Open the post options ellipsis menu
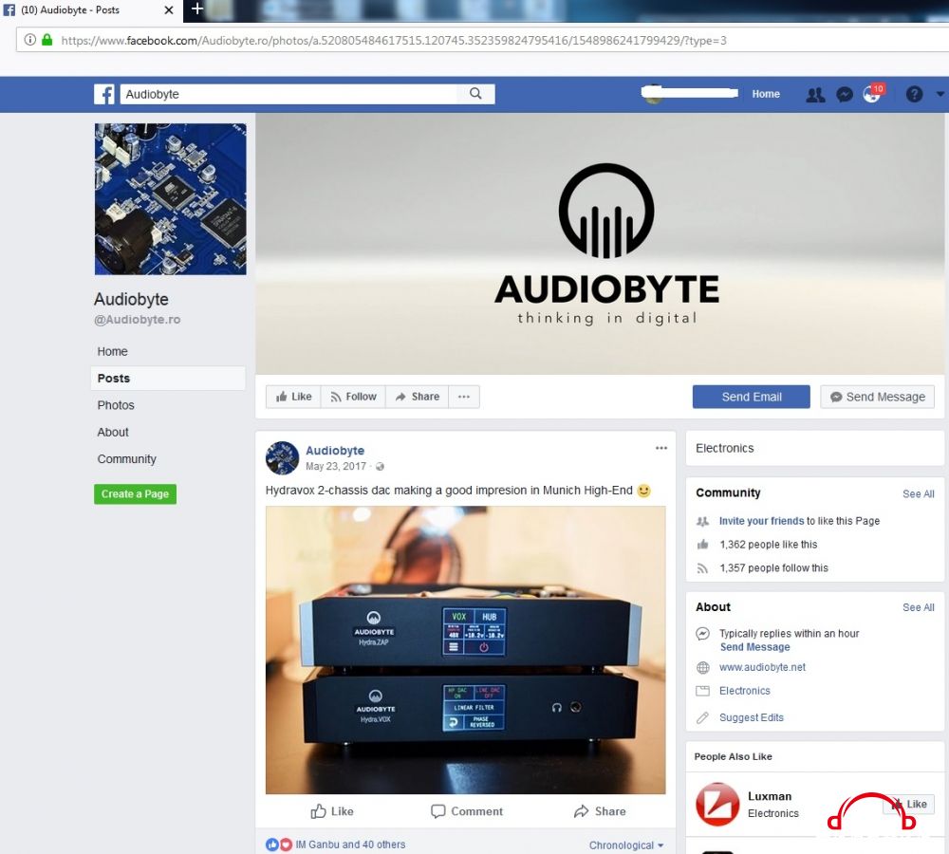 coord(661,448)
